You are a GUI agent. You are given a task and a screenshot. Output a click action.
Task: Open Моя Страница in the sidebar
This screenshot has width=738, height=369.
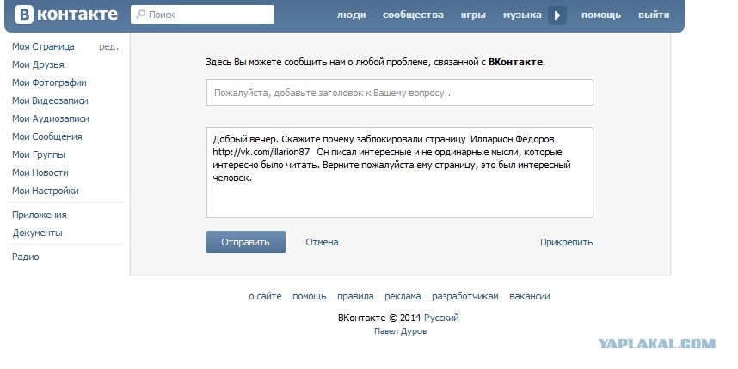[x=43, y=46]
